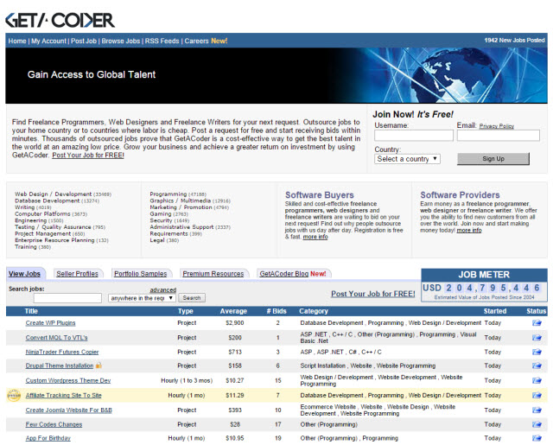Open My Account in navigation bar

48,41
